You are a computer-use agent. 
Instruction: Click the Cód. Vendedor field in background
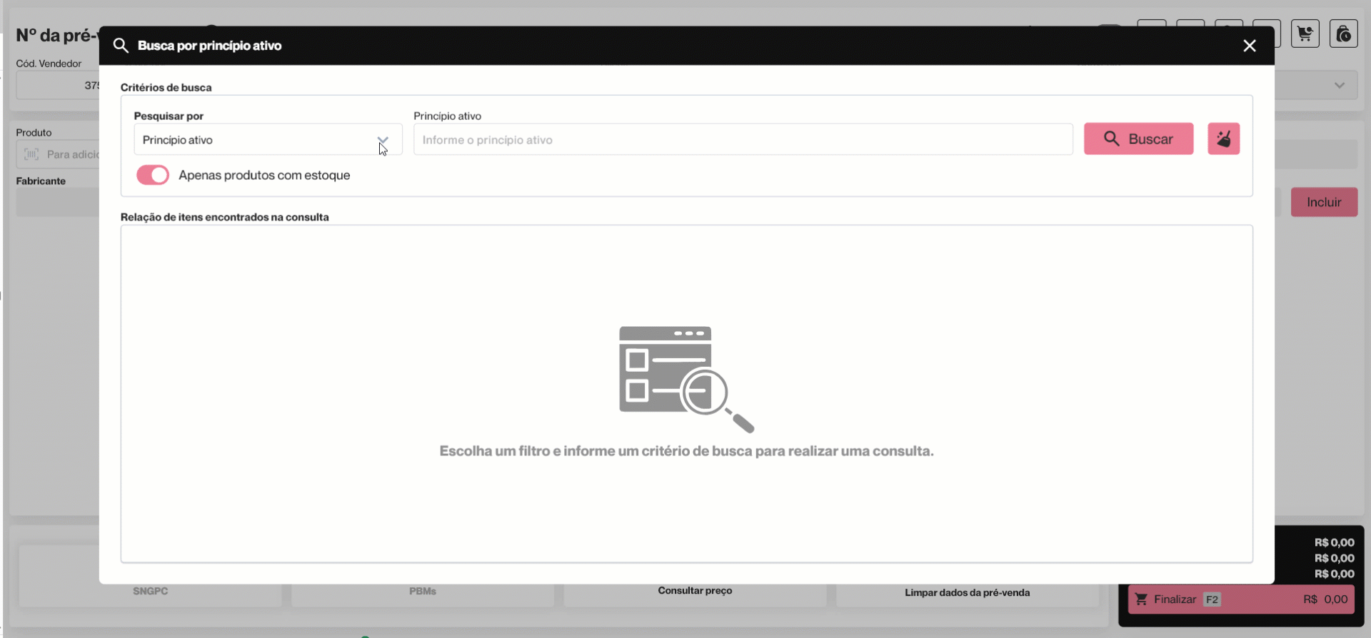[58, 86]
